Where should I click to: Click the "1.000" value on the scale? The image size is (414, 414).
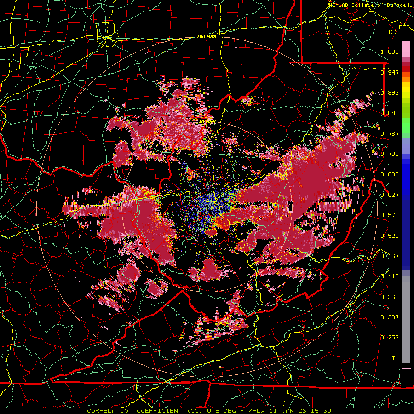tap(390, 52)
